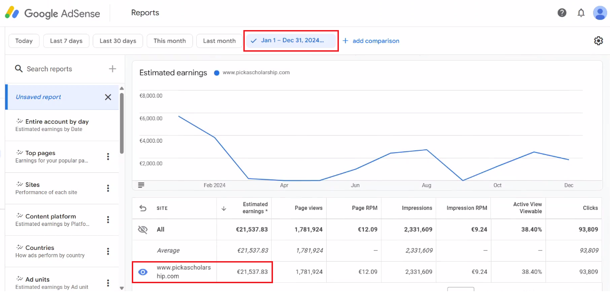The height and width of the screenshot is (294, 610).
Task: Open the Top pages report
Action: [62, 157]
